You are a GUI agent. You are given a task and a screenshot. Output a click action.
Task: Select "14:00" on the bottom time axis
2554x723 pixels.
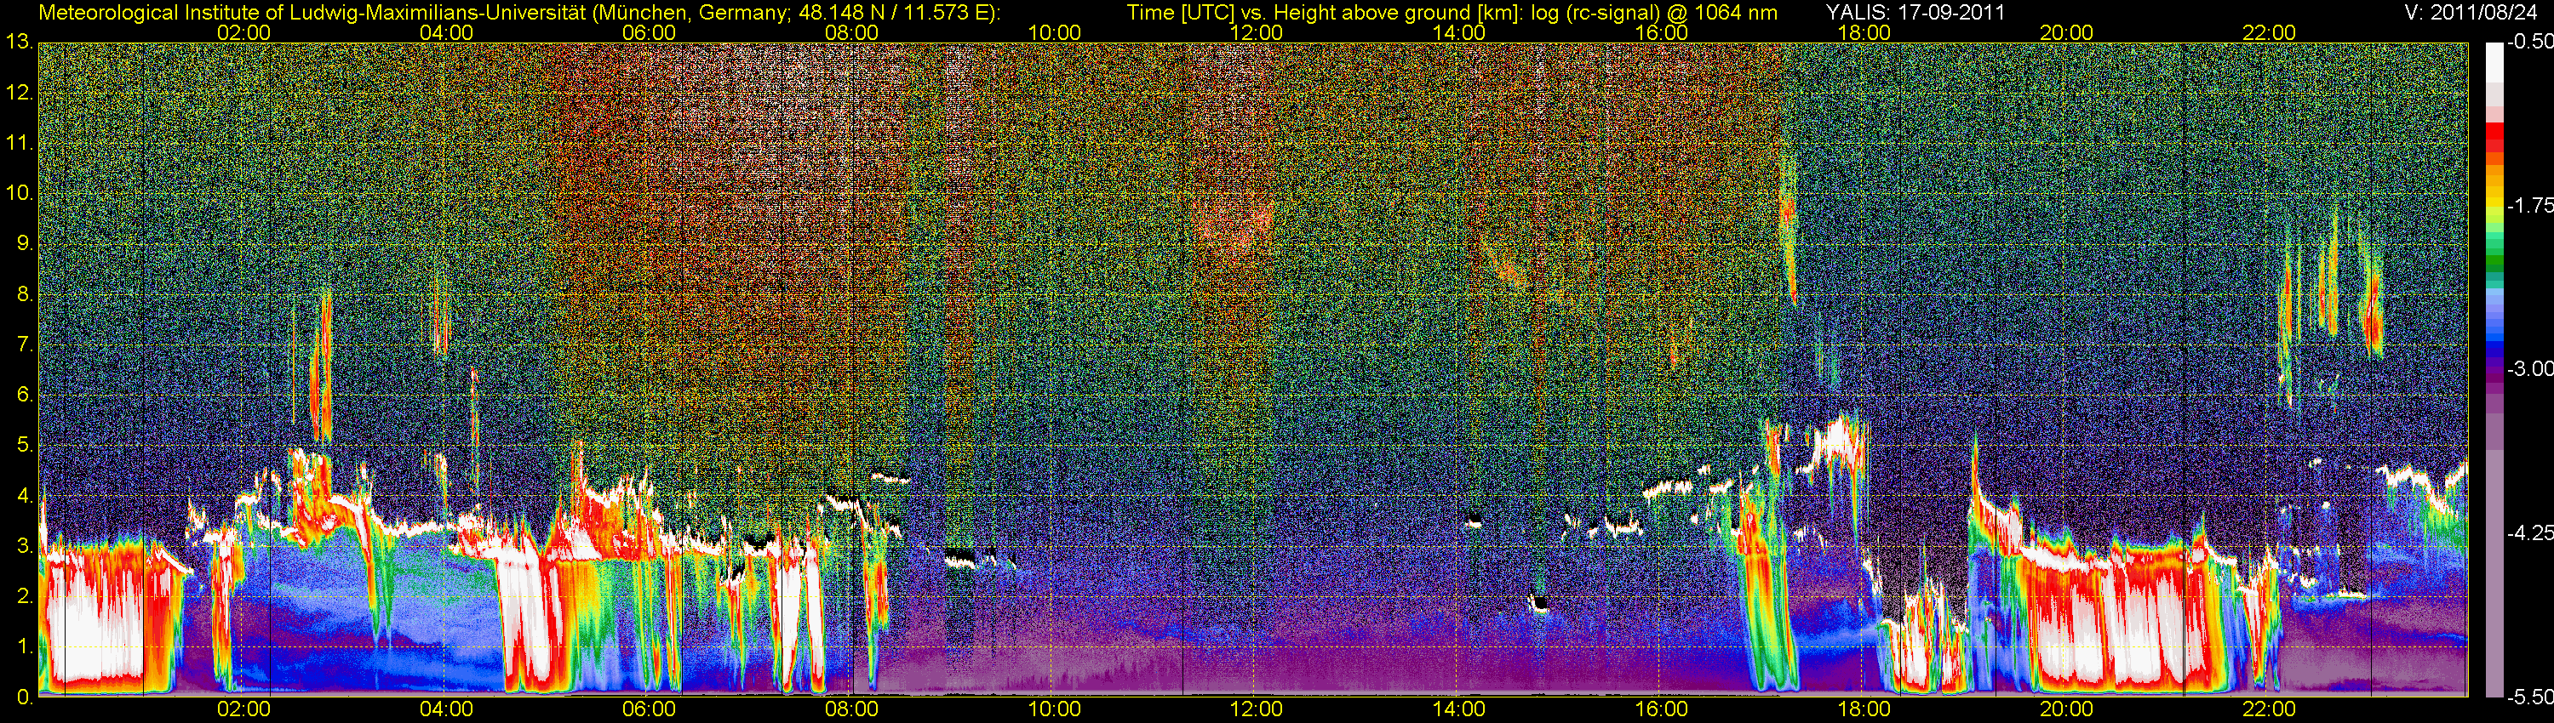(x=1459, y=709)
